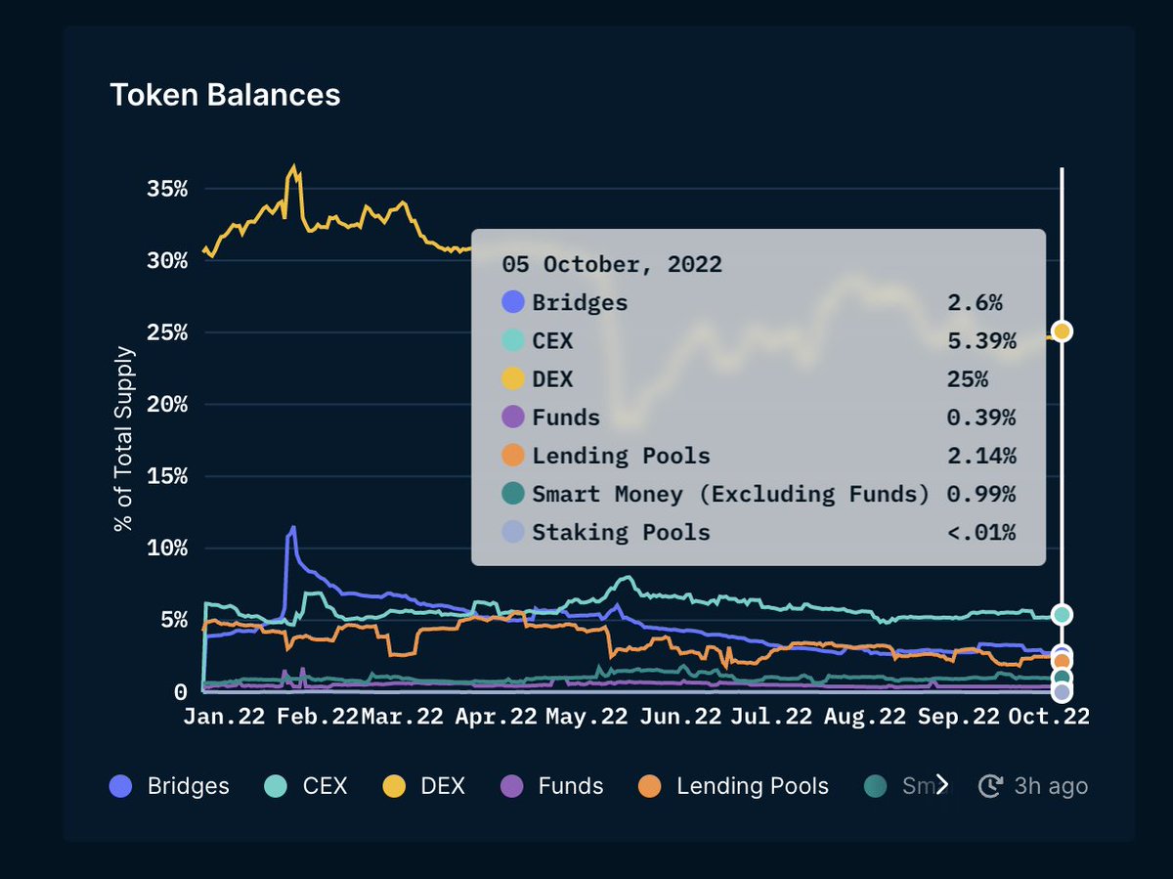Click the clock refresh icon beside "3h ago"
Screen dimensions: 1173x879
991,785
